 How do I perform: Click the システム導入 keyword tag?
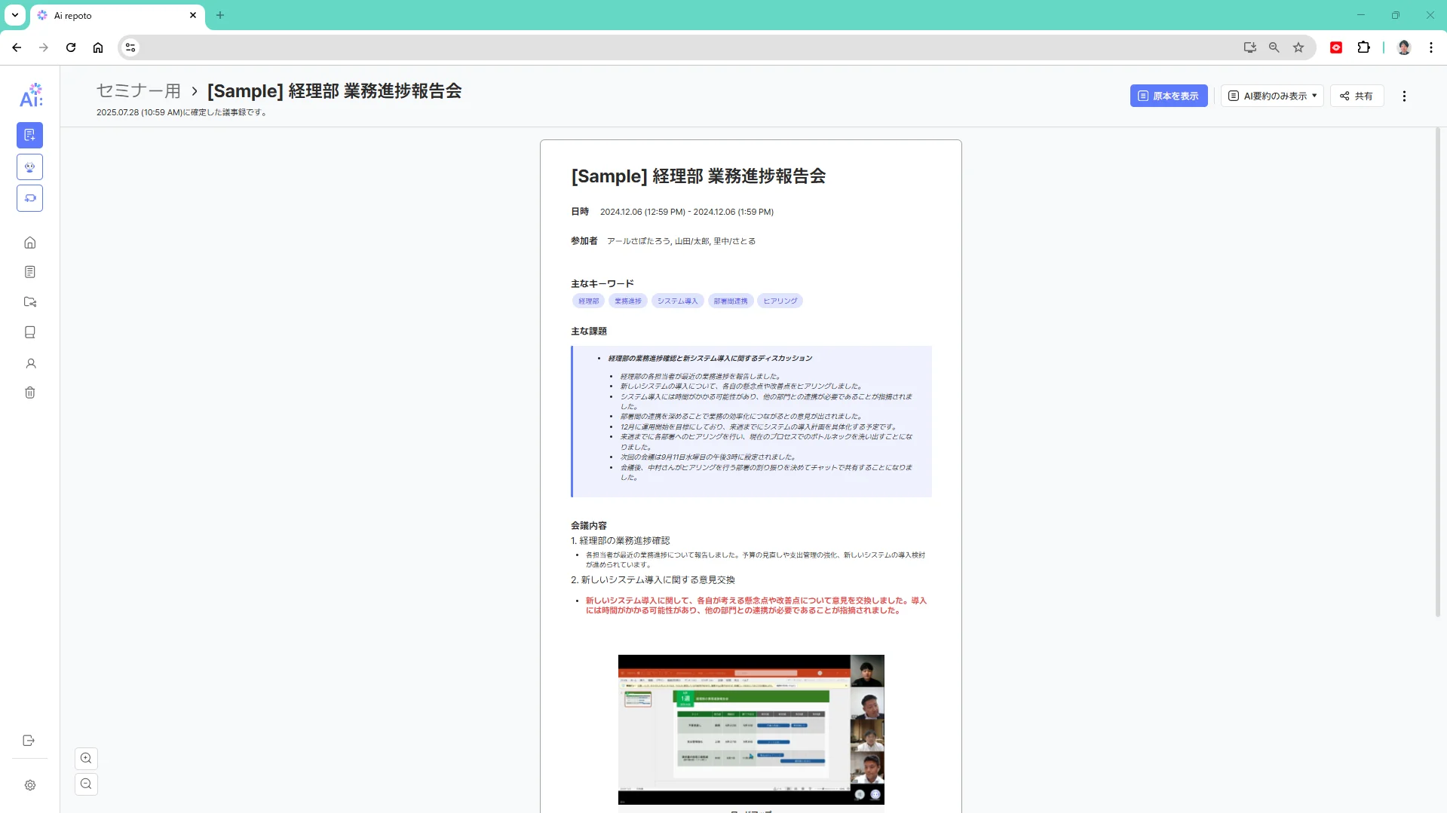click(677, 301)
